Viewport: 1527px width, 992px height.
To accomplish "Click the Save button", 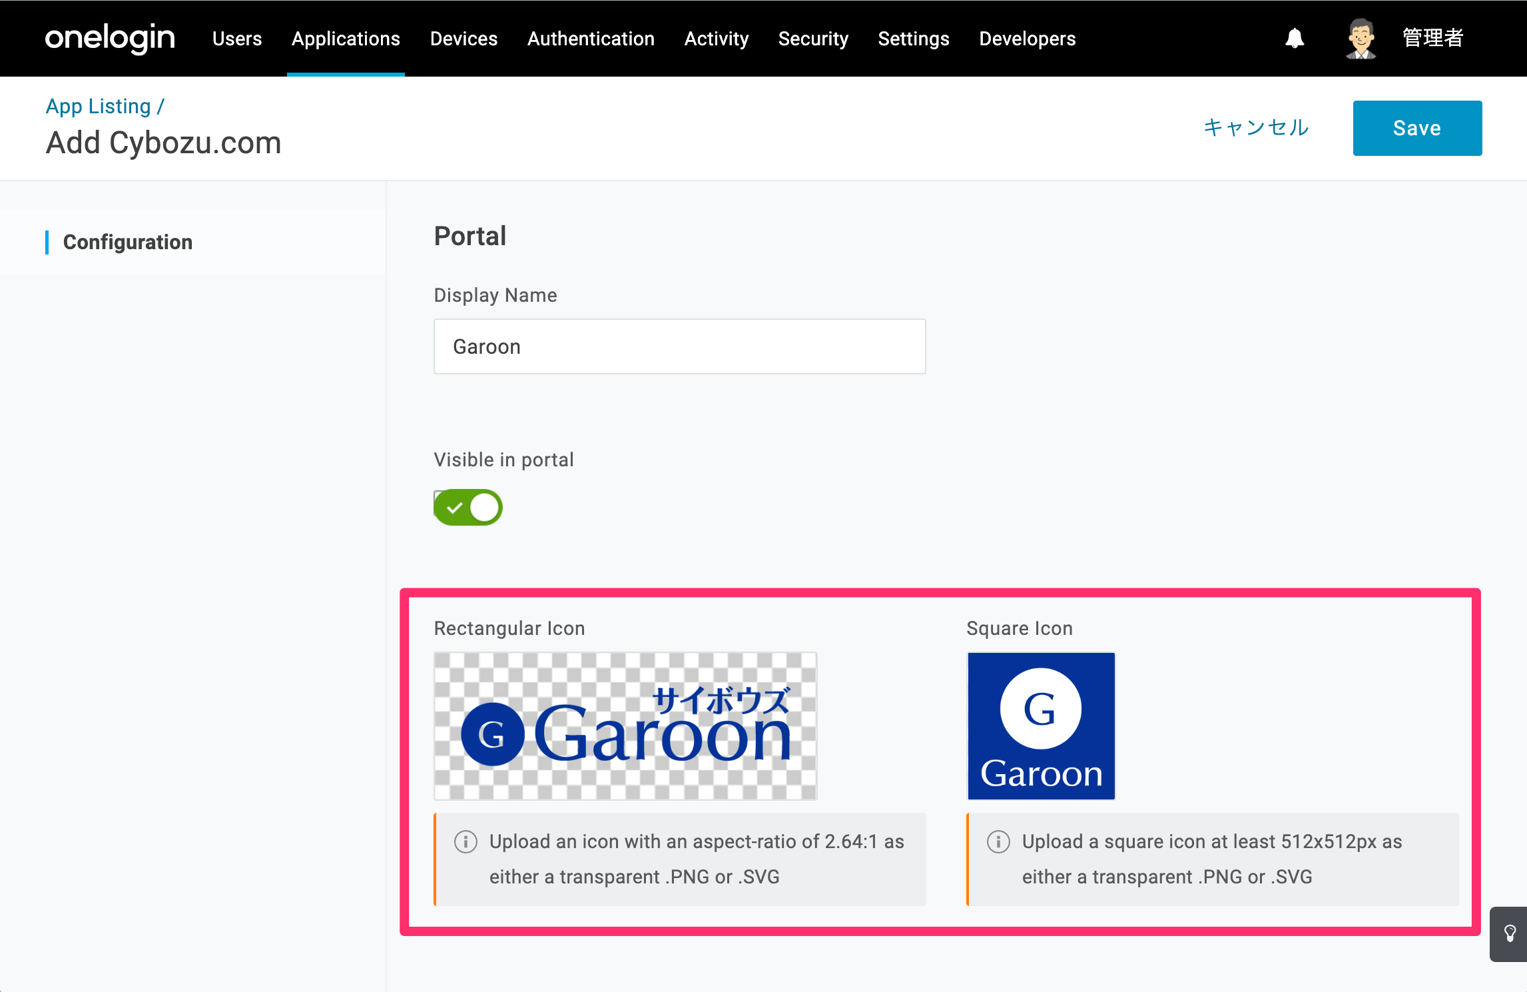I will (1417, 128).
